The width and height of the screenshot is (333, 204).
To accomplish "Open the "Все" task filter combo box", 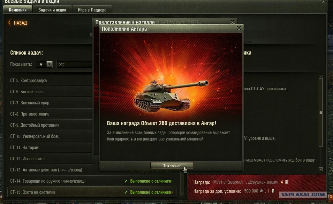I will pos(74,64).
